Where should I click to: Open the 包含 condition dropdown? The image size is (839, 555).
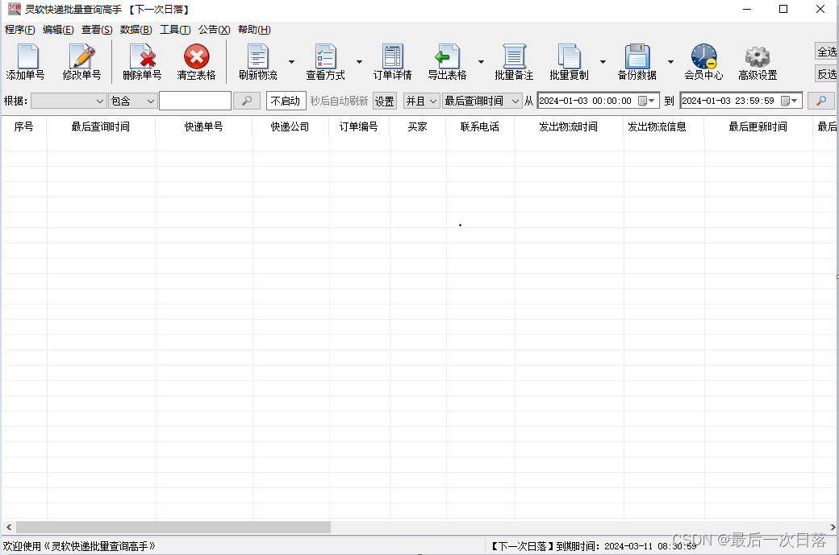132,101
